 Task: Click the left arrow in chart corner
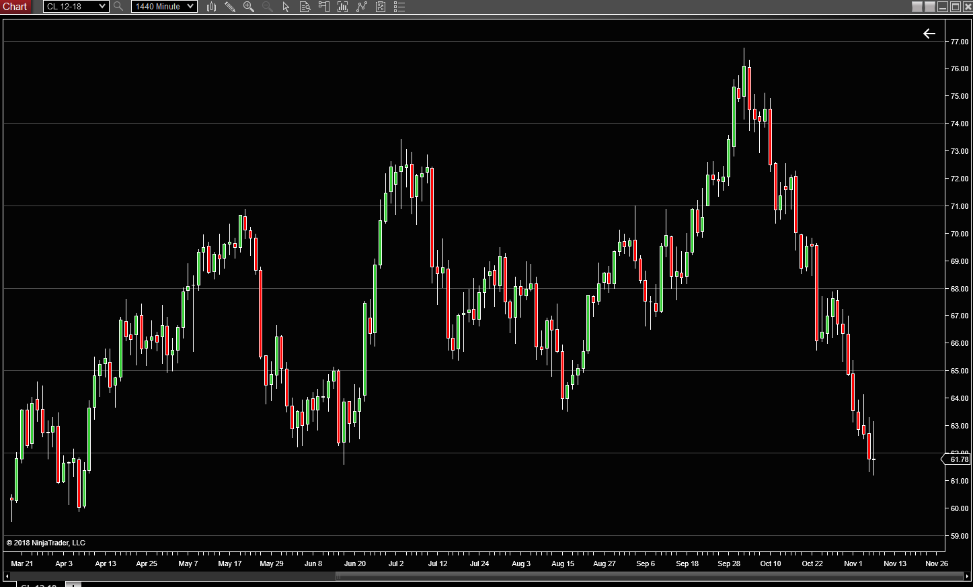(929, 34)
